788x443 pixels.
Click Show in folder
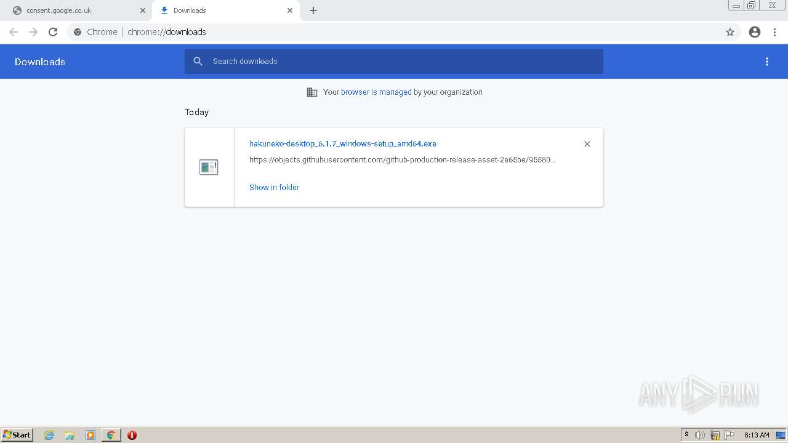[x=274, y=188]
